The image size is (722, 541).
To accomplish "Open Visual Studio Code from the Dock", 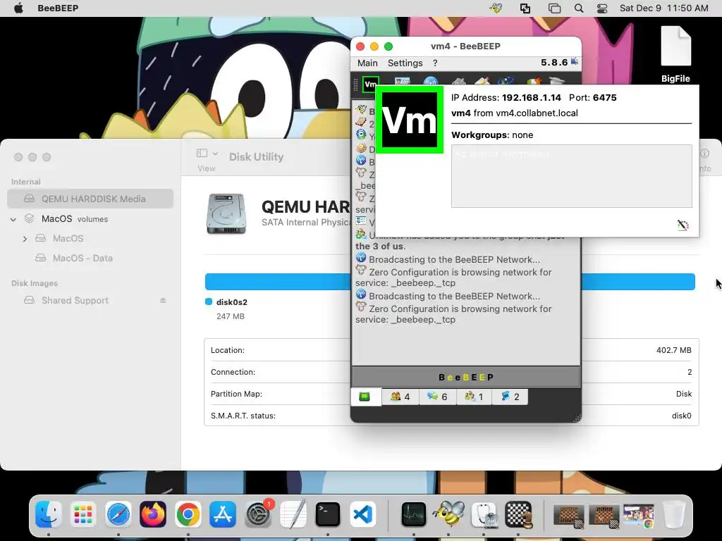I will pos(362,514).
